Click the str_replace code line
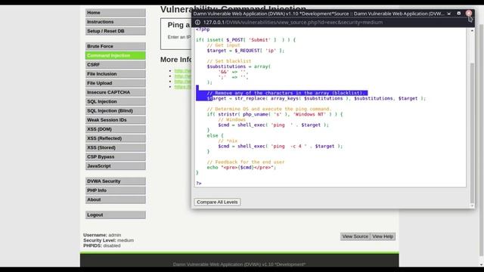The width and height of the screenshot is (484, 272). pos(316,98)
